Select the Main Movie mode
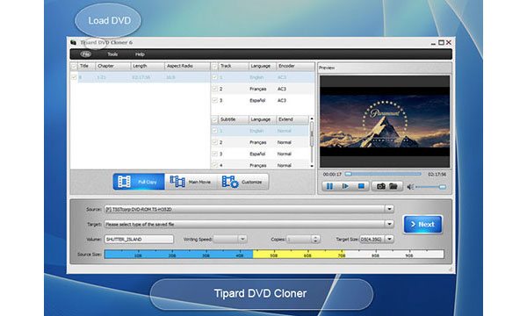This screenshot has height=316, width=527. (191, 182)
